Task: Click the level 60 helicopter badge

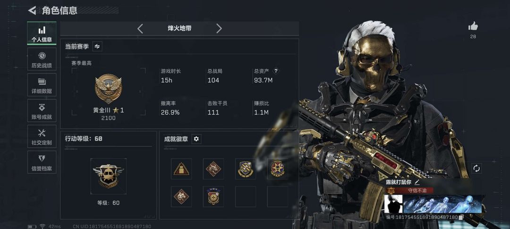Action: click(108, 176)
